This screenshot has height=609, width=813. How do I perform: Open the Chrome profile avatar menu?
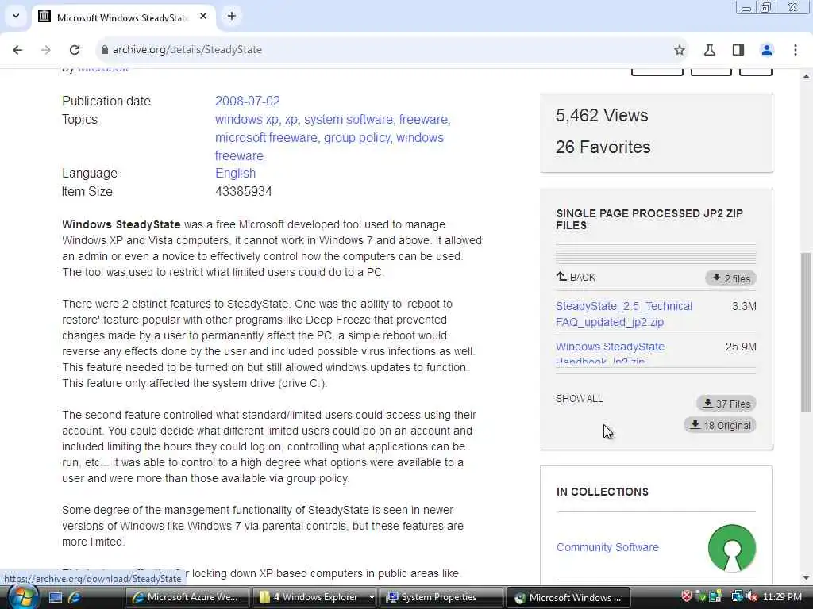point(766,50)
